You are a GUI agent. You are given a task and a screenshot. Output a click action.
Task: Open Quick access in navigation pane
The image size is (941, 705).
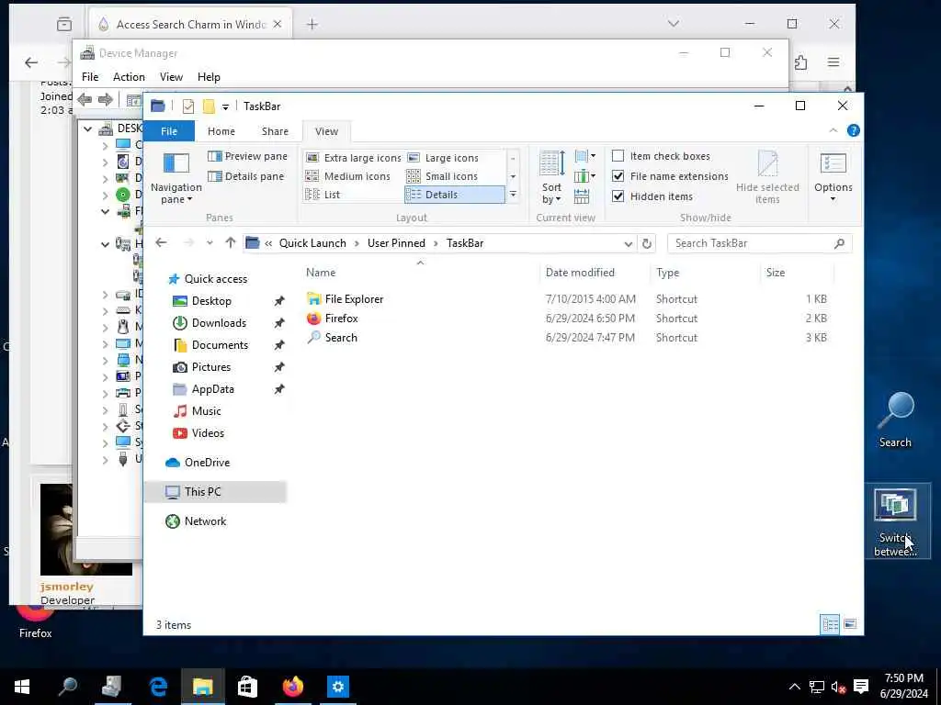pyautogui.click(x=215, y=279)
